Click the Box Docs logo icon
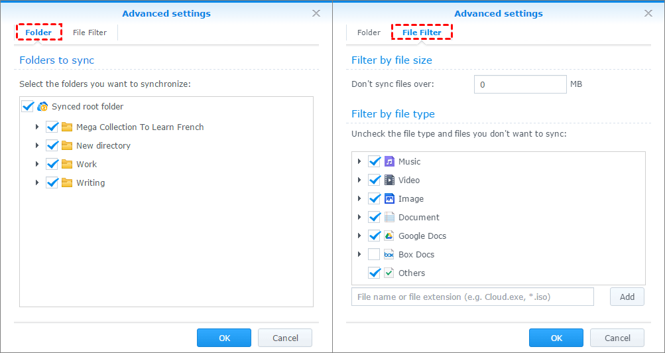Image resolution: width=665 pixels, height=353 pixels. tap(389, 254)
